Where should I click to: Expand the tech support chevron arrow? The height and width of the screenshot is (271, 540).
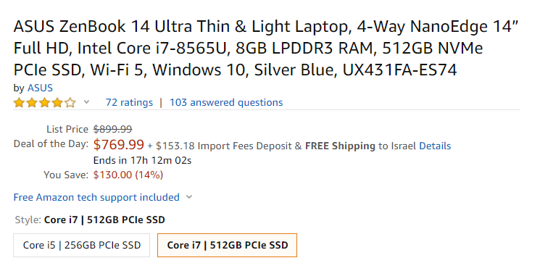[x=189, y=197]
